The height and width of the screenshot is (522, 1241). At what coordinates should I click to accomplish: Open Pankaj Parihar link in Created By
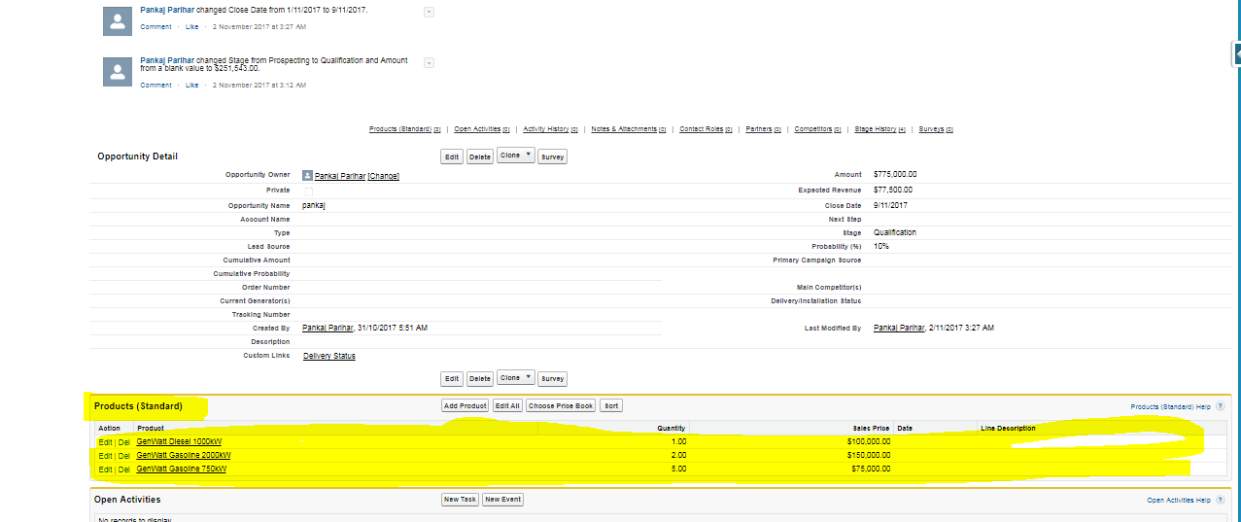328,328
